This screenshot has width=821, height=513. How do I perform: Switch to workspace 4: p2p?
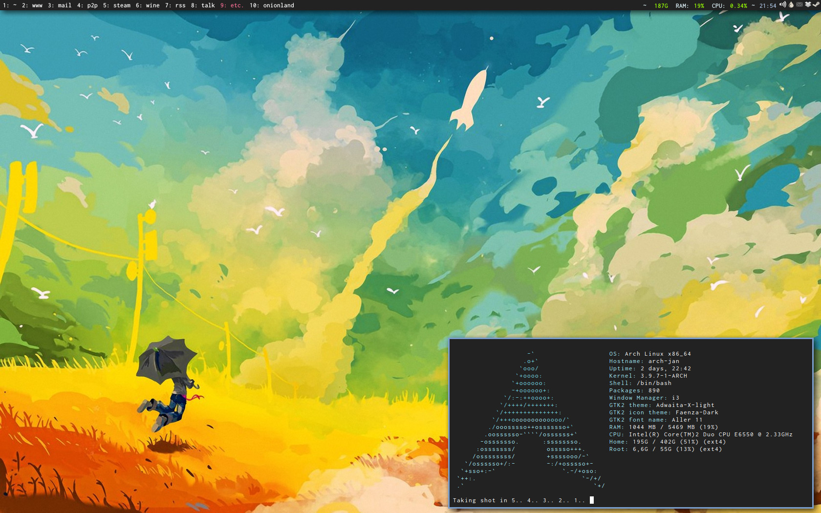click(87, 5)
